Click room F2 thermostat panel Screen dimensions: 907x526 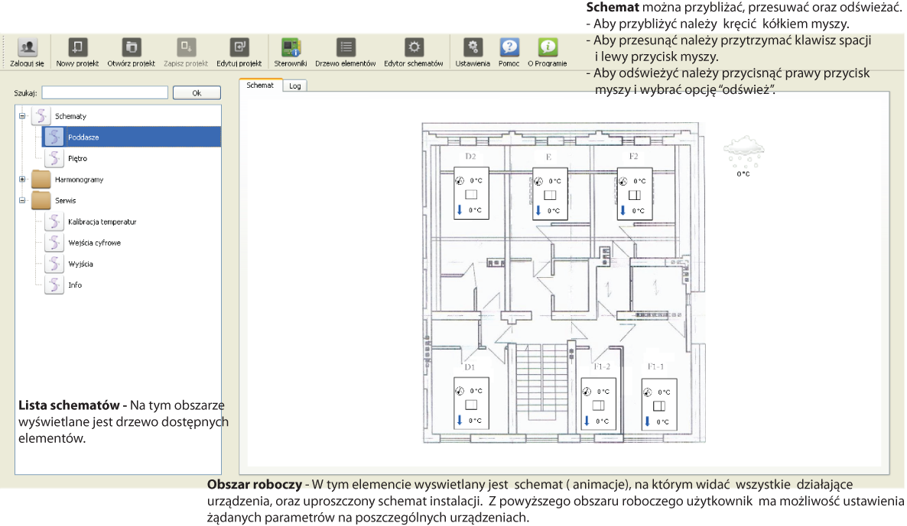(635, 193)
